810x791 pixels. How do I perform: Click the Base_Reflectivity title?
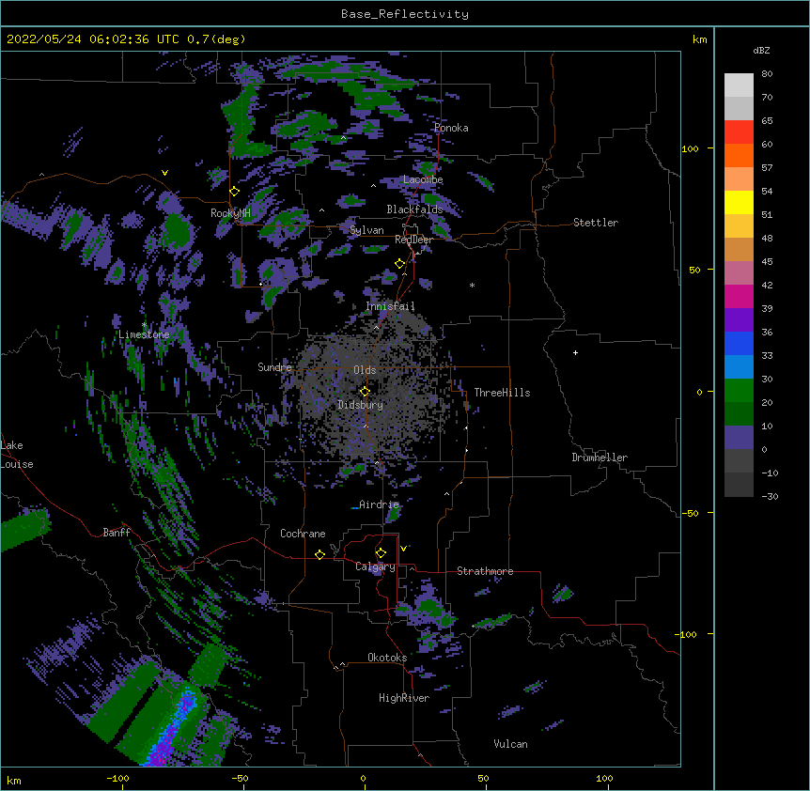click(405, 14)
